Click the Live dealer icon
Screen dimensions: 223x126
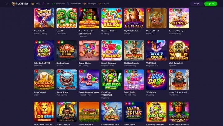click(x=44, y=4)
